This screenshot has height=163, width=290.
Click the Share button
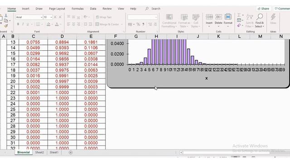[263, 9]
